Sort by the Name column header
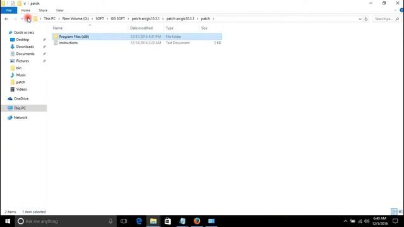Image resolution: width=404 pixels, height=227 pixels. 57,28
